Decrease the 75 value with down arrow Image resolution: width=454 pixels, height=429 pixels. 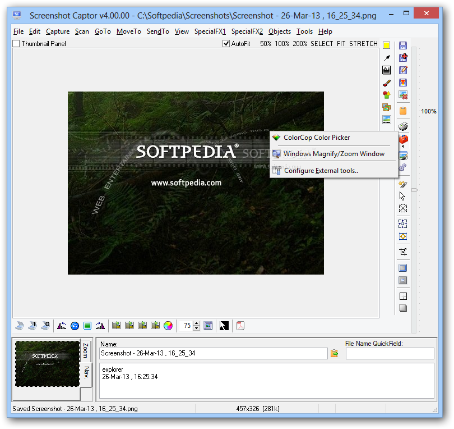click(x=197, y=328)
